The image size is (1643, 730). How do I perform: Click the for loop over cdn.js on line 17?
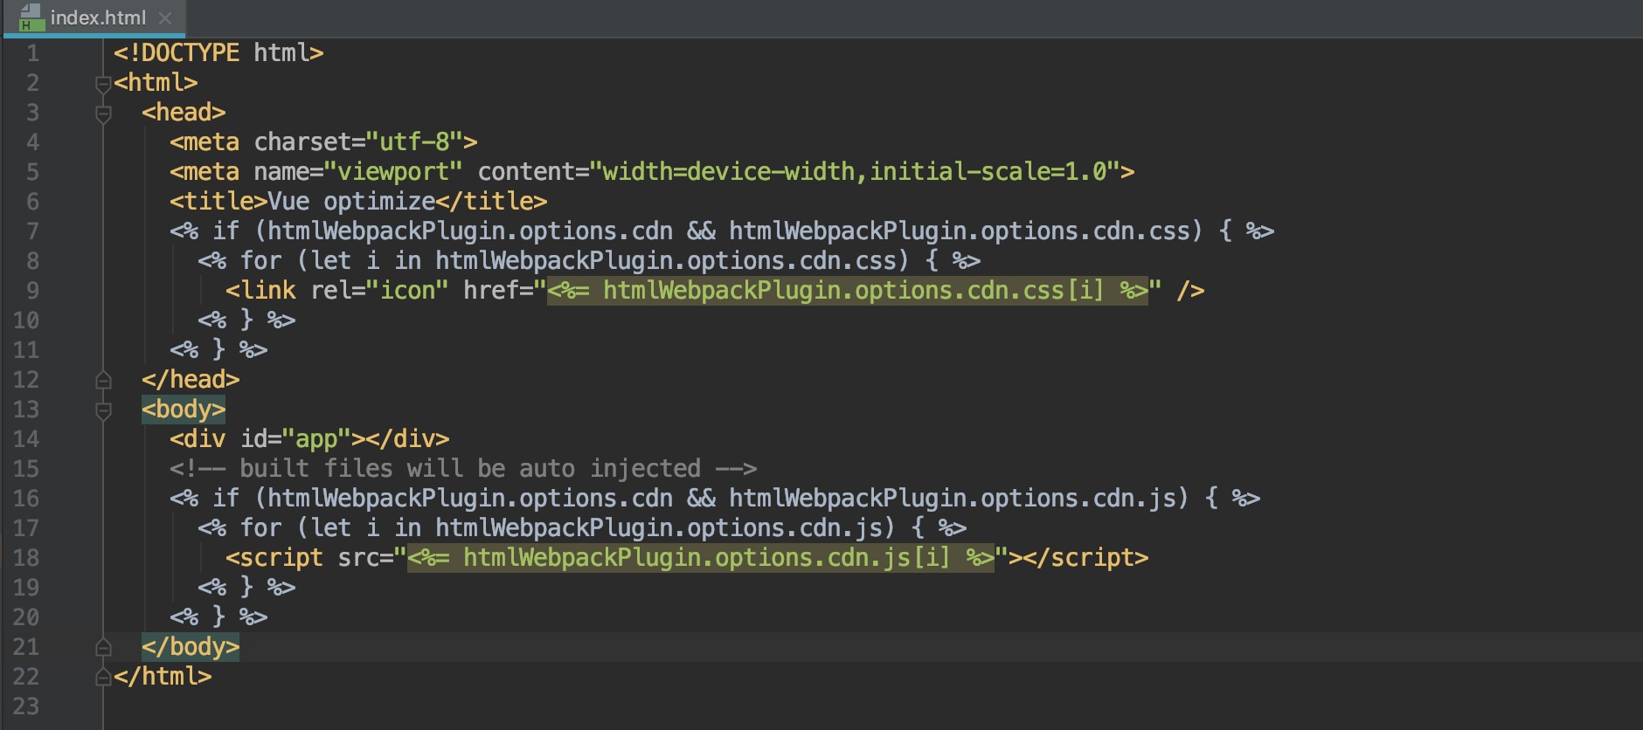(582, 528)
